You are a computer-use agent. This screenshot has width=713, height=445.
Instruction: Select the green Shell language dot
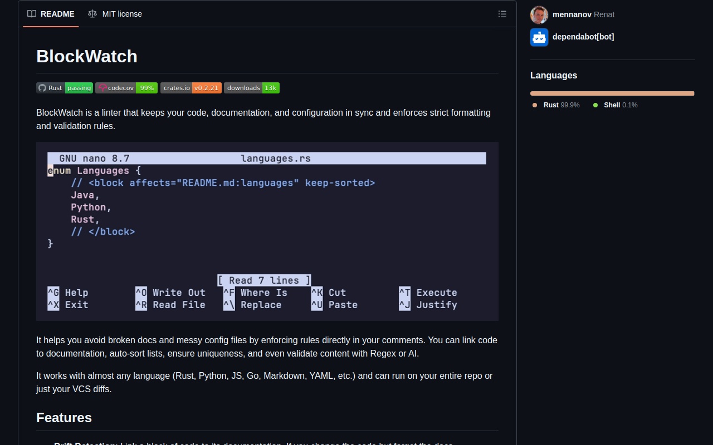(595, 105)
